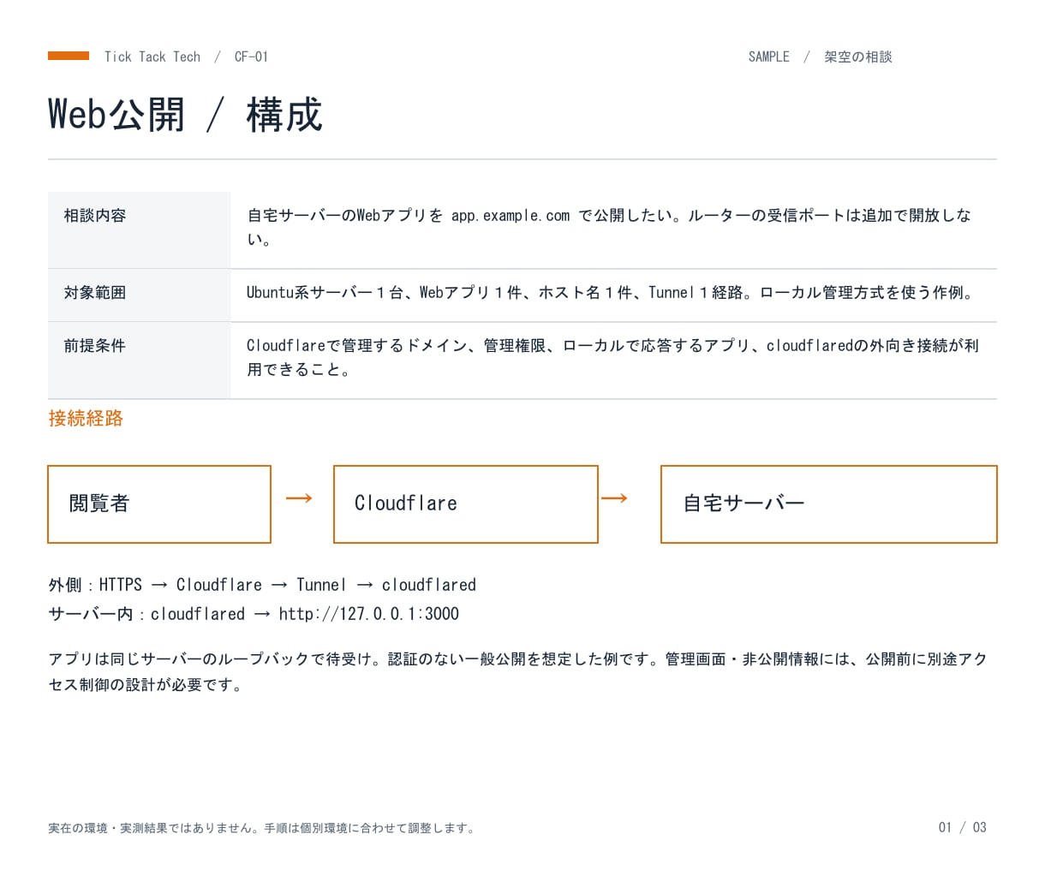Click the 'Cloudflare' diagram box
This screenshot has width=1045, height=870.
(x=466, y=504)
